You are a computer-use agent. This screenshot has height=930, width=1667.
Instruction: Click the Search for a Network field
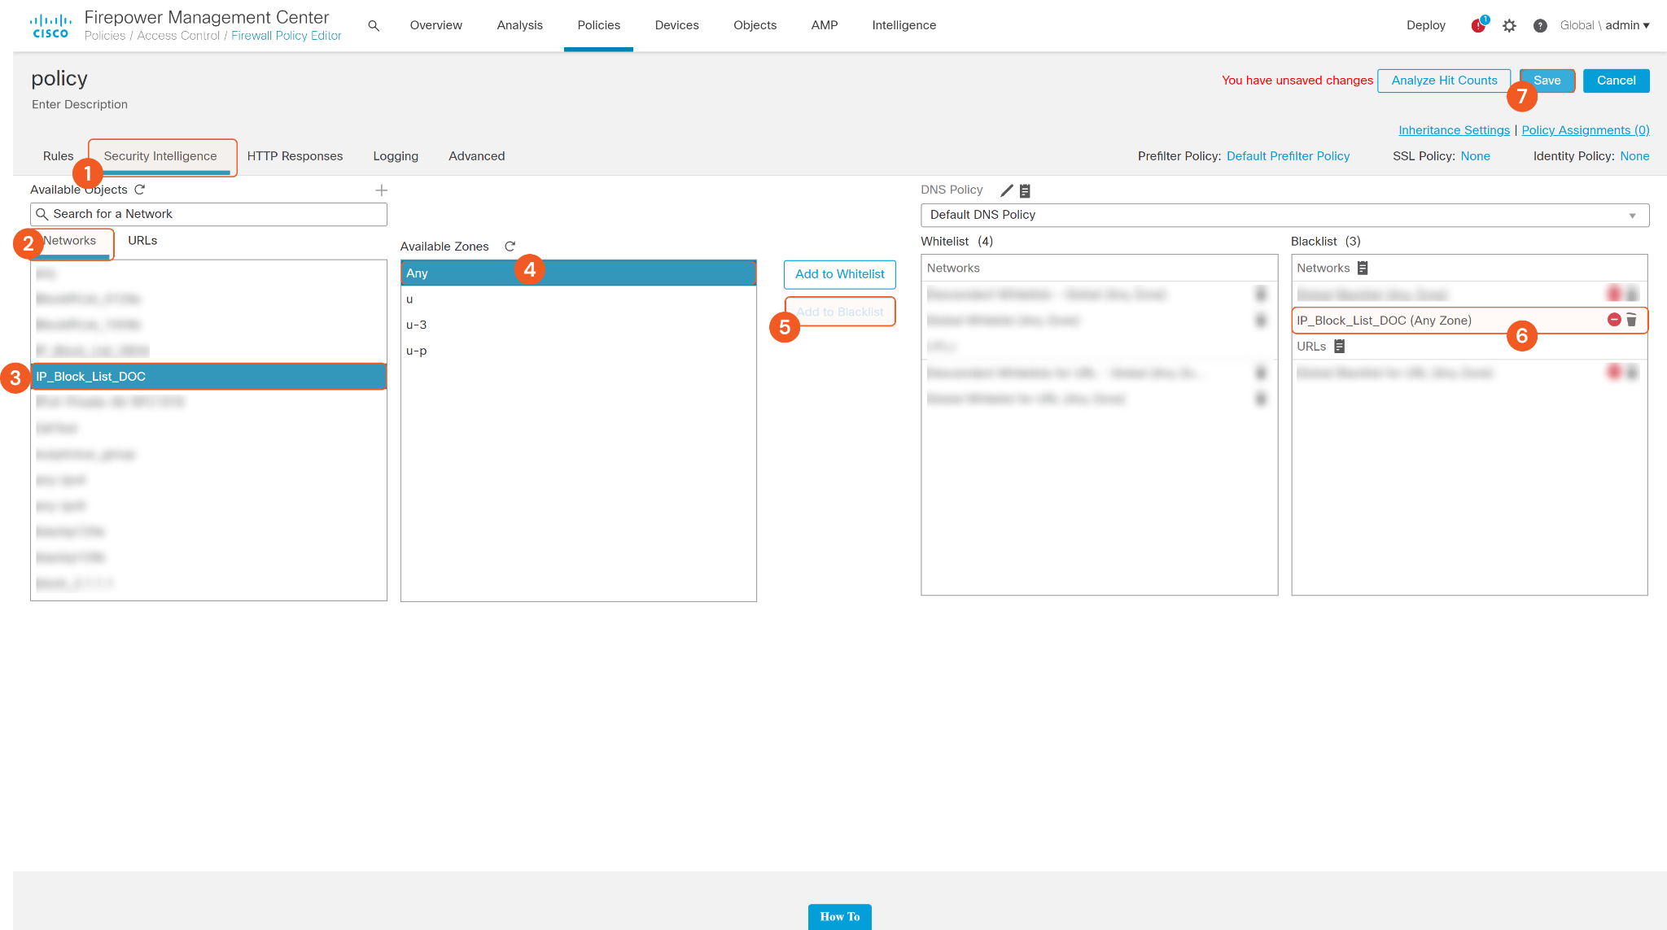click(208, 214)
